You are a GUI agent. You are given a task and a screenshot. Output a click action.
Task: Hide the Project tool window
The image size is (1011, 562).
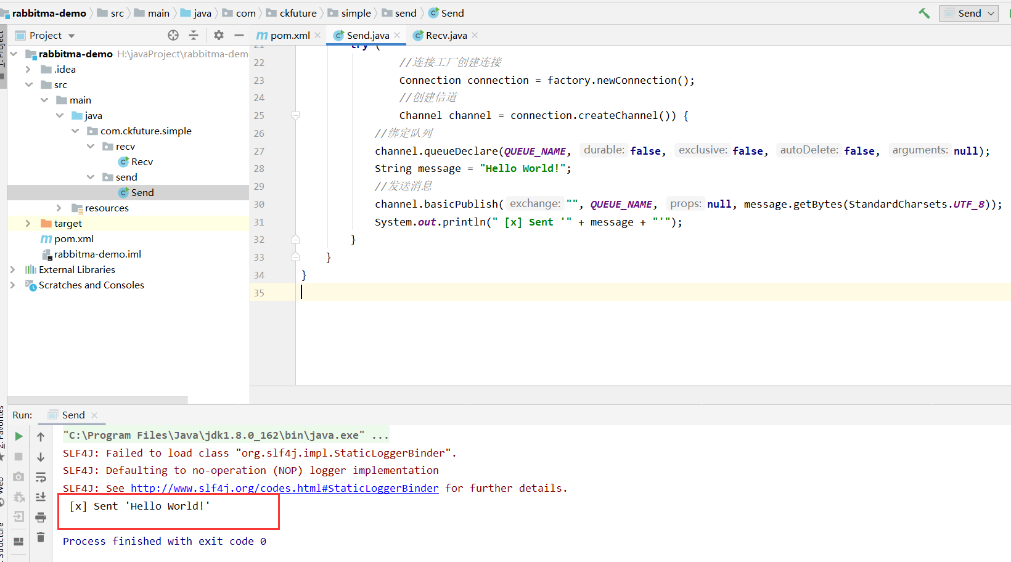tap(239, 35)
